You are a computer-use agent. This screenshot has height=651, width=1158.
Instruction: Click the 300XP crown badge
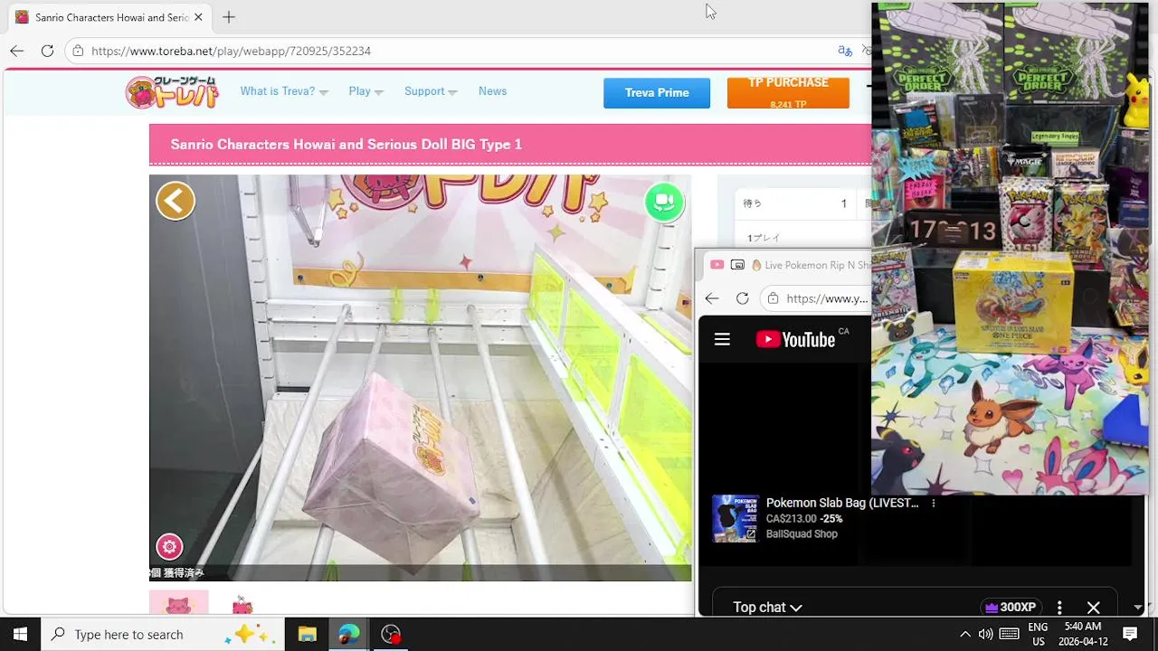click(x=1011, y=608)
